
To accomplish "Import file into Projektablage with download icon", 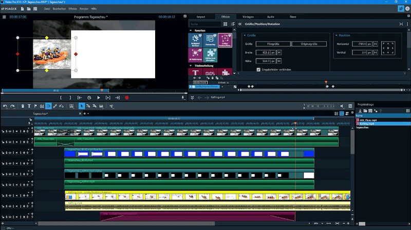I will [360, 111].
